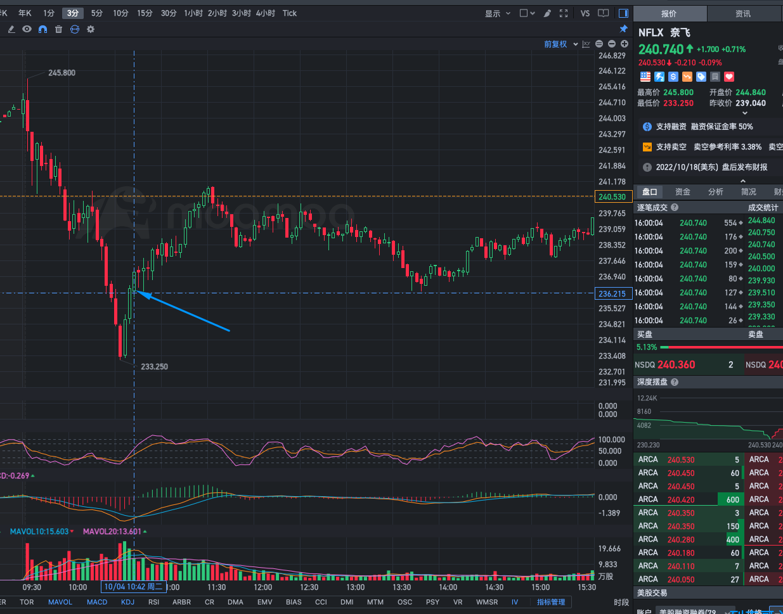Open the 资讯 news tab
This screenshot has height=614, width=783.
tap(743, 13)
